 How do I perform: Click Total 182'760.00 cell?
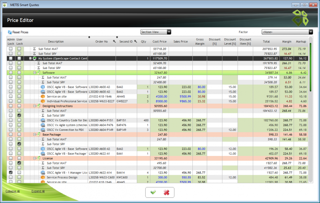pyautogui.click(x=266, y=120)
